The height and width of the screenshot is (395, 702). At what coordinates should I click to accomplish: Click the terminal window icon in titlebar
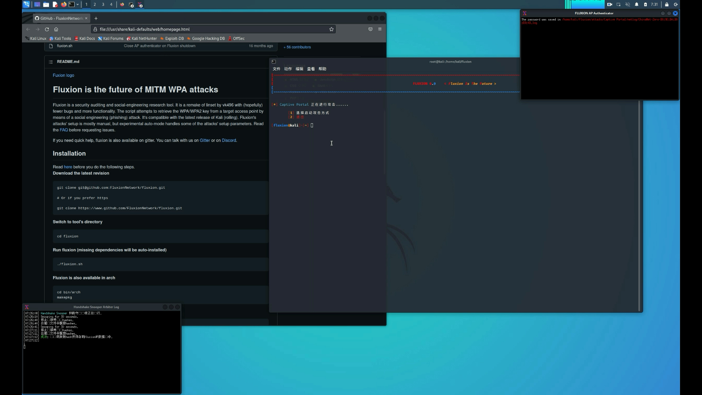273,61
